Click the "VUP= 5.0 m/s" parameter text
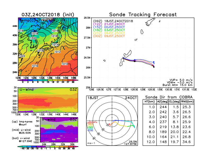Image resolution: width=207 pixels, height=160 pixels. (x=181, y=80)
